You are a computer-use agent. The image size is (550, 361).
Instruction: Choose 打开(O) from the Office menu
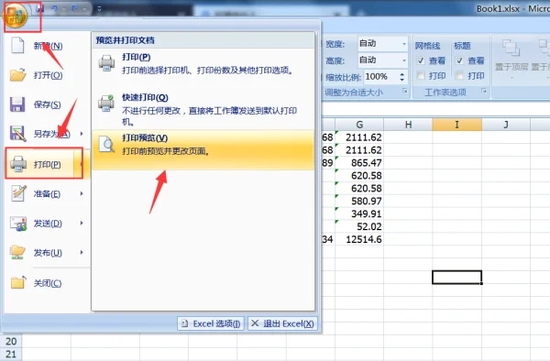48,75
